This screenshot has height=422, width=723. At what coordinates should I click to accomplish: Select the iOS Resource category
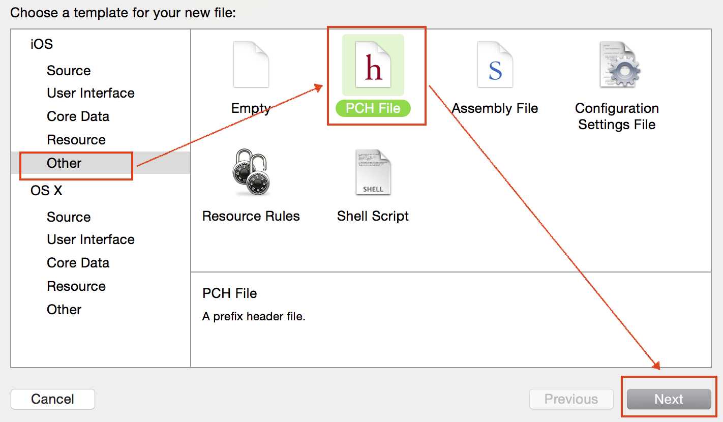click(76, 140)
